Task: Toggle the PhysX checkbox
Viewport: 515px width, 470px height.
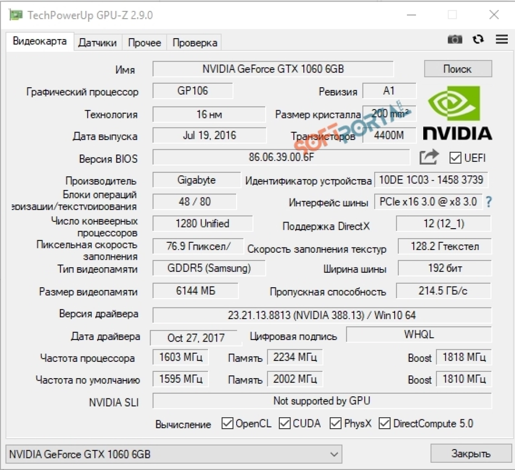Action: point(336,423)
